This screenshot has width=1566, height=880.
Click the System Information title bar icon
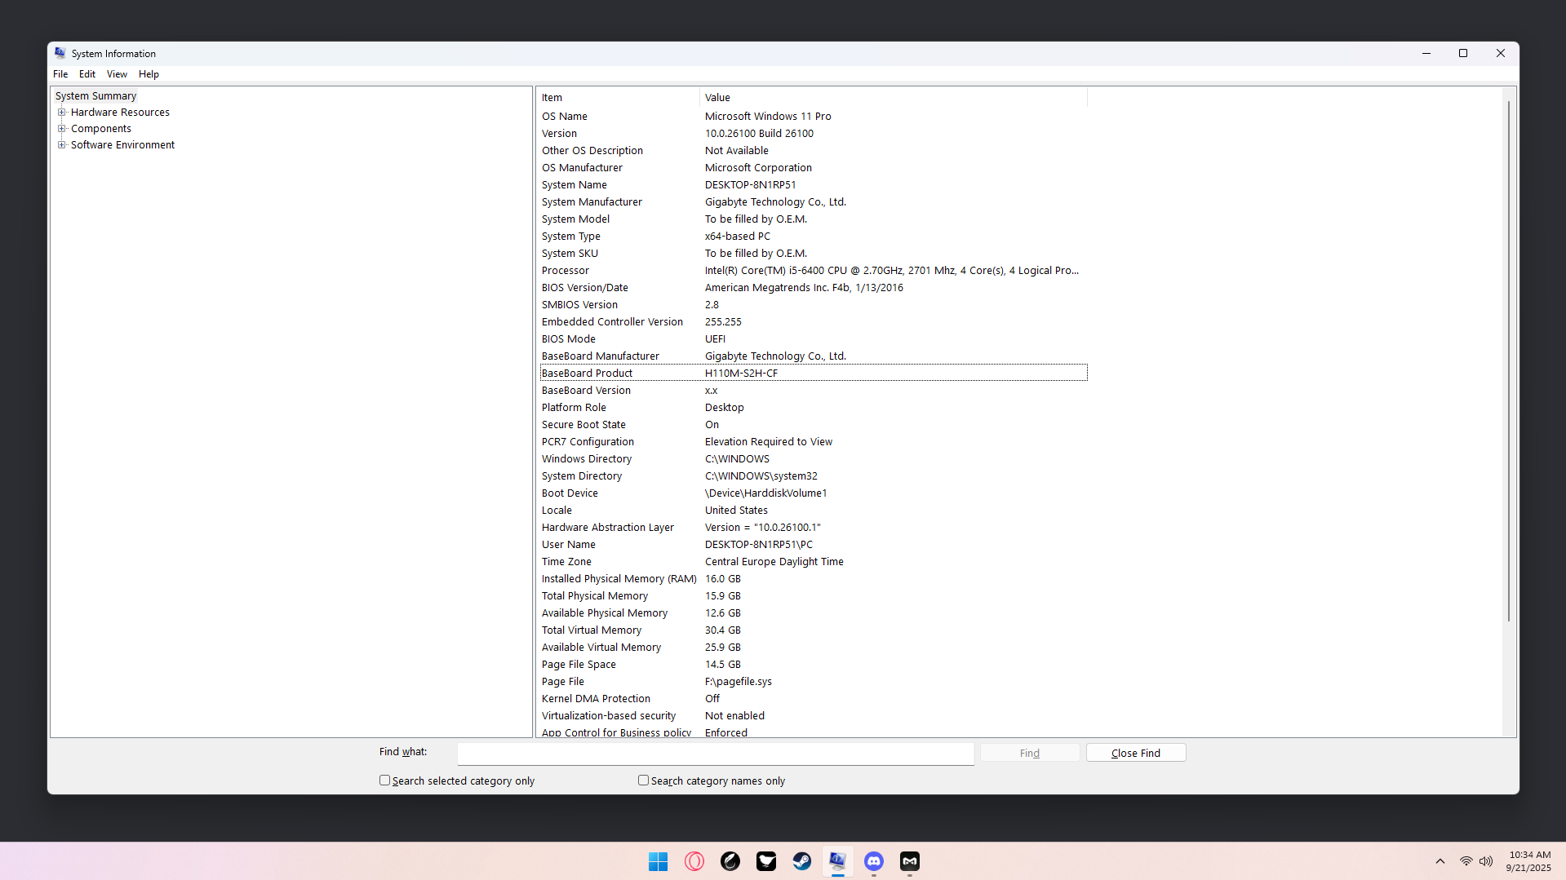[60, 53]
